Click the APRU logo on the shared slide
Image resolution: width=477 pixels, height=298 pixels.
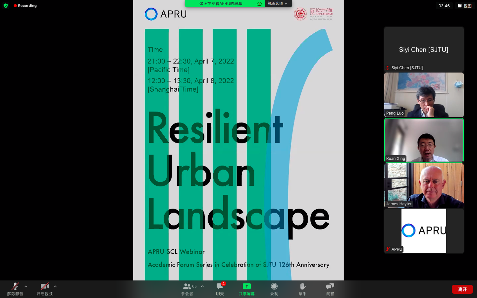166,14
